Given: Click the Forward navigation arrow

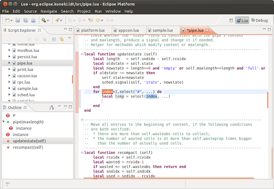Looking at the screenshot, I should [108, 20].
